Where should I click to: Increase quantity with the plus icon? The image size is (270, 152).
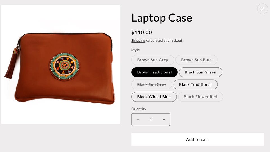(164, 120)
